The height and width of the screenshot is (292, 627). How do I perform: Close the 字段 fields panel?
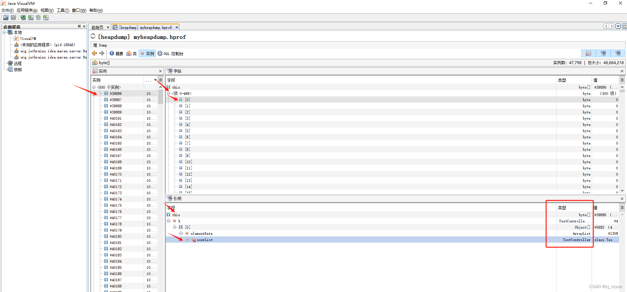(622, 71)
